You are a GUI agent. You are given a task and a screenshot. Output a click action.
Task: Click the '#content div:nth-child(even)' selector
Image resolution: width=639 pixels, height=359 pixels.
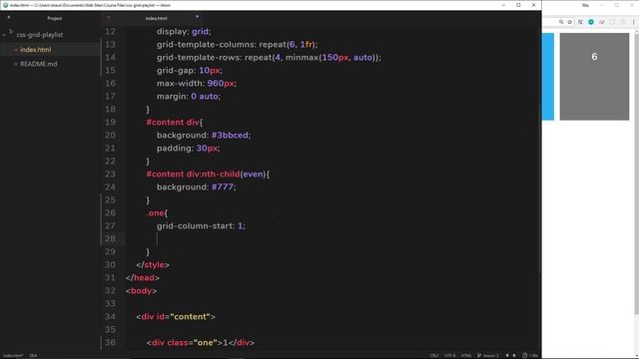tap(207, 175)
